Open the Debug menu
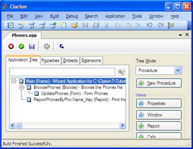This screenshot has width=193, height=149. pos(72,16)
